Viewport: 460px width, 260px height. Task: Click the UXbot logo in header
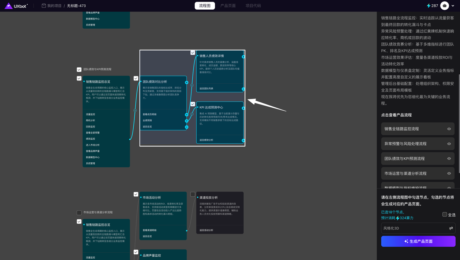click(x=16, y=6)
